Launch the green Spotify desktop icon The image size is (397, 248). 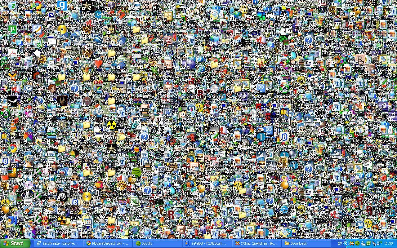coord(136,173)
